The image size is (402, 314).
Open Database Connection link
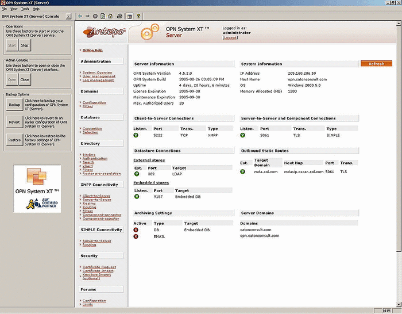[x=92, y=129]
